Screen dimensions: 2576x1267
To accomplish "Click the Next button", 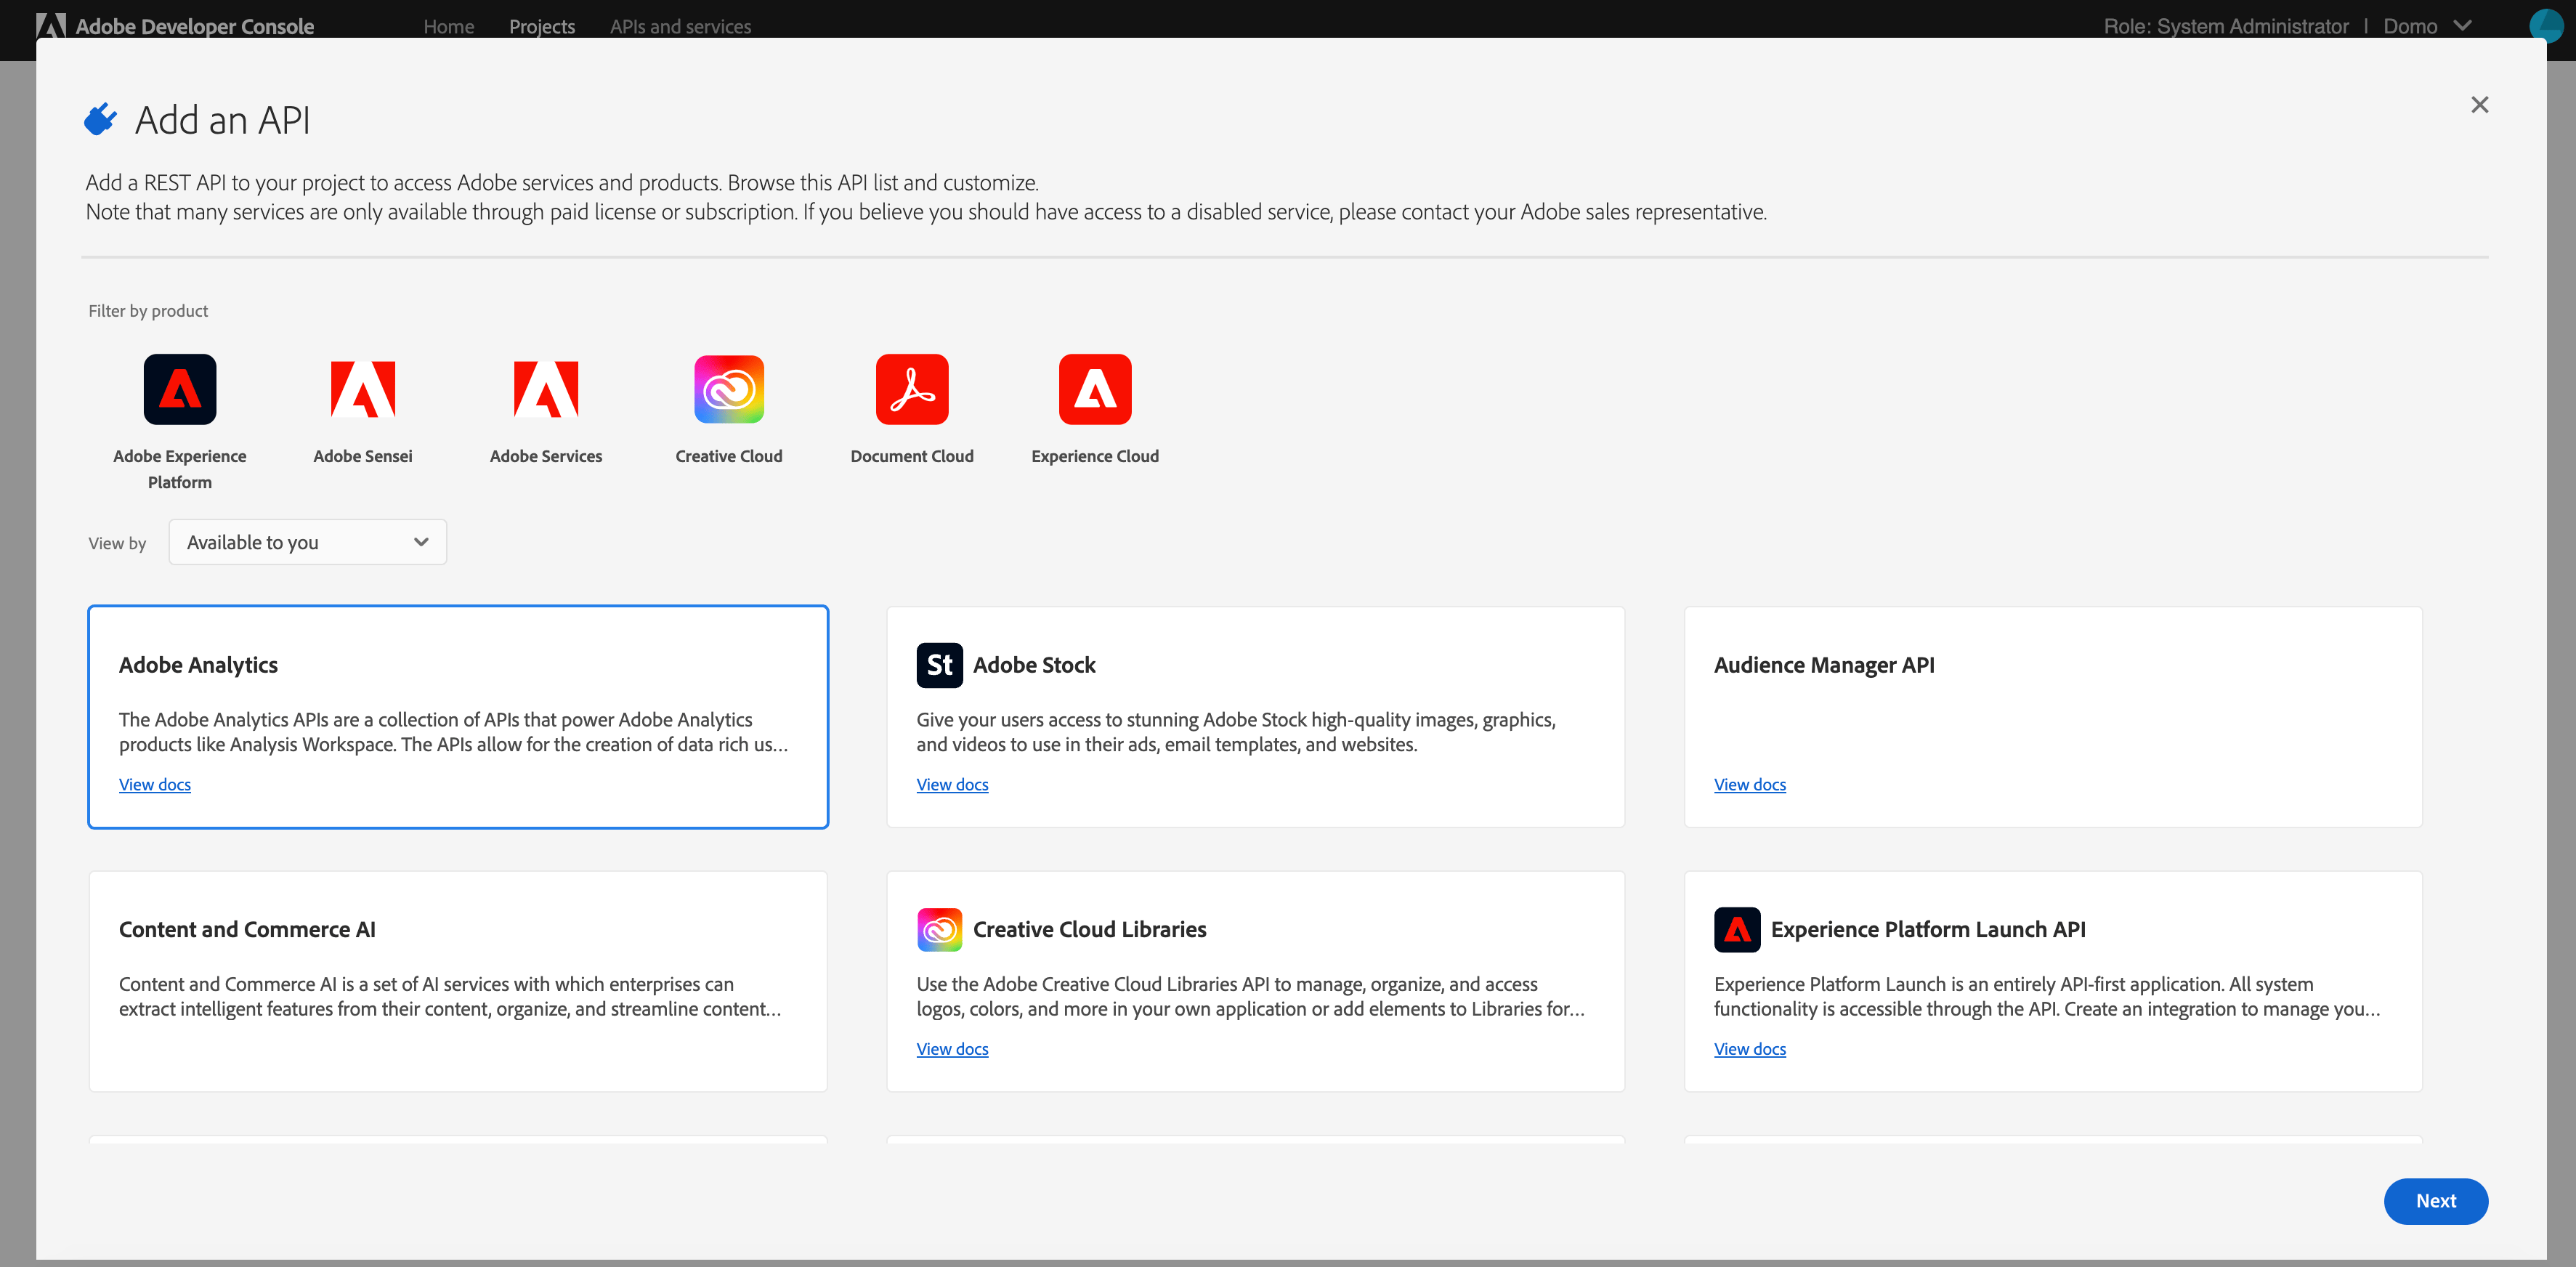I will tap(2435, 1201).
